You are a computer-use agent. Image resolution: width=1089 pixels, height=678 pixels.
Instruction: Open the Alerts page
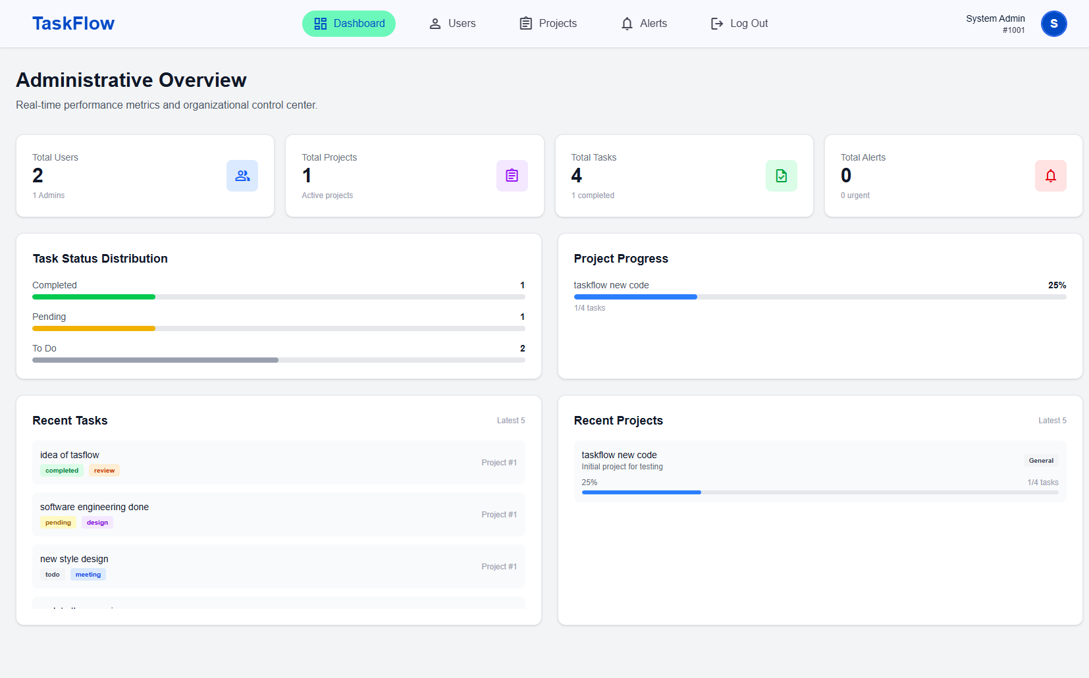[644, 24]
